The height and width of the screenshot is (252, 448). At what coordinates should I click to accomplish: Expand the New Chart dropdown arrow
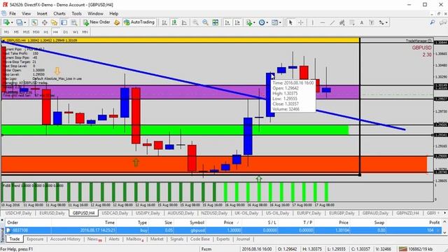click(12, 22)
